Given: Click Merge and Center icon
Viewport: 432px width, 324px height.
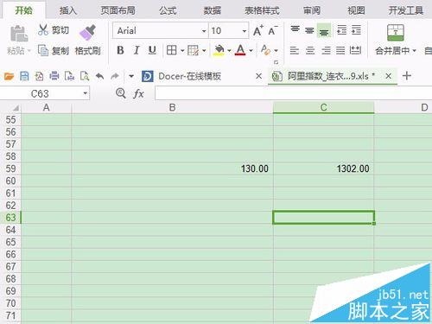Looking at the screenshot, I should tap(396, 33).
